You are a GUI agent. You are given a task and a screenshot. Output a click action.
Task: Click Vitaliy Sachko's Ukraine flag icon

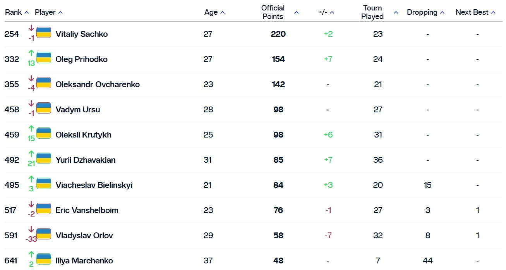pos(44,33)
